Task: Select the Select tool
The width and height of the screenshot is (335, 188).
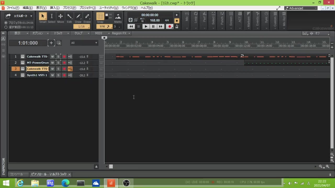Action: tap(52, 16)
